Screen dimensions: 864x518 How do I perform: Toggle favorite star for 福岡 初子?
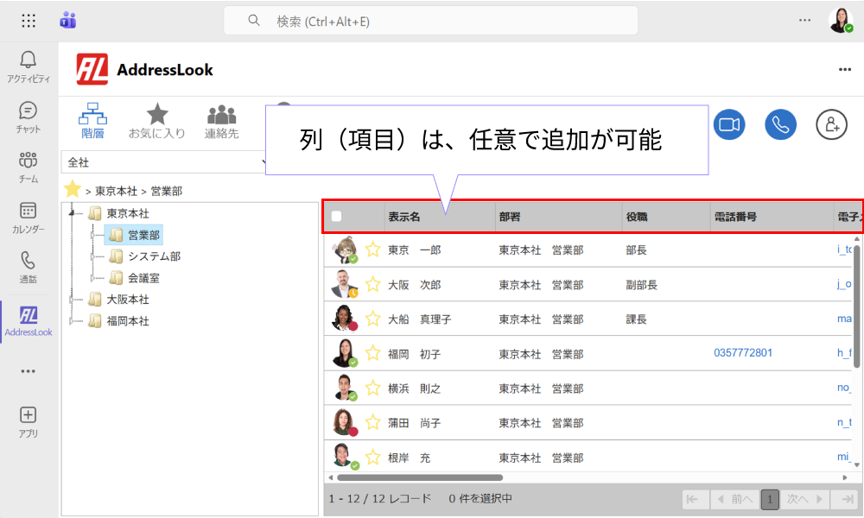pyautogui.click(x=373, y=353)
